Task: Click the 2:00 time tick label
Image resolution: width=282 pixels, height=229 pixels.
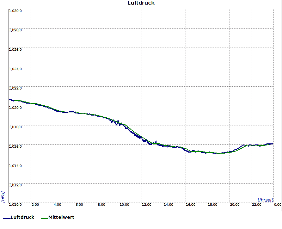Action: pyautogui.click(x=35, y=205)
